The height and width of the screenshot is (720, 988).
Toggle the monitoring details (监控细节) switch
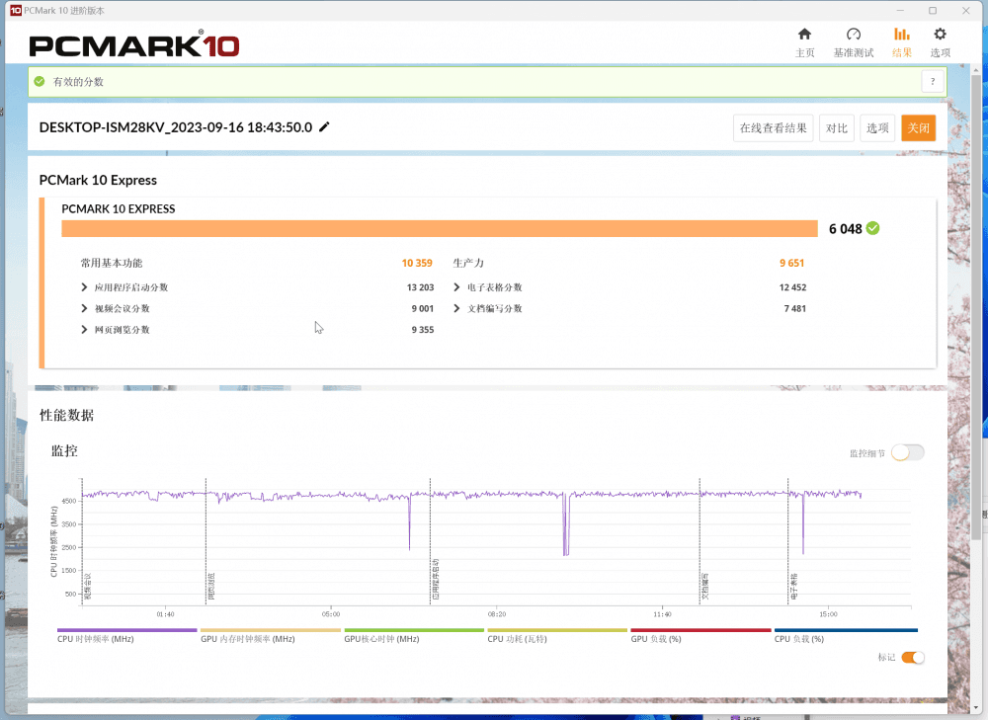(907, 452)
